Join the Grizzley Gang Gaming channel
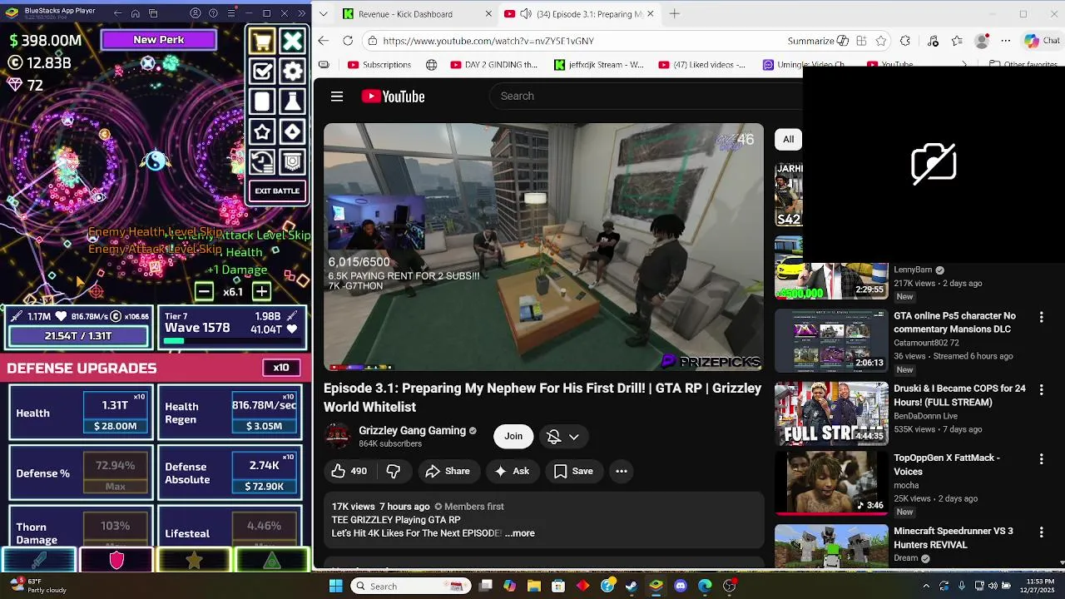The height and width of the screenshot is (599, 1065). pyautogui.click(x=513, y=436)
